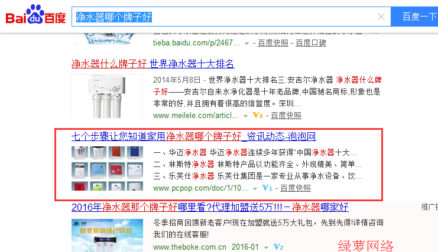Viewport: 438px width, 252px height.
Task: Expand dropdown arrow beside theboke.com.cn URL
Action: coord(266,247)
